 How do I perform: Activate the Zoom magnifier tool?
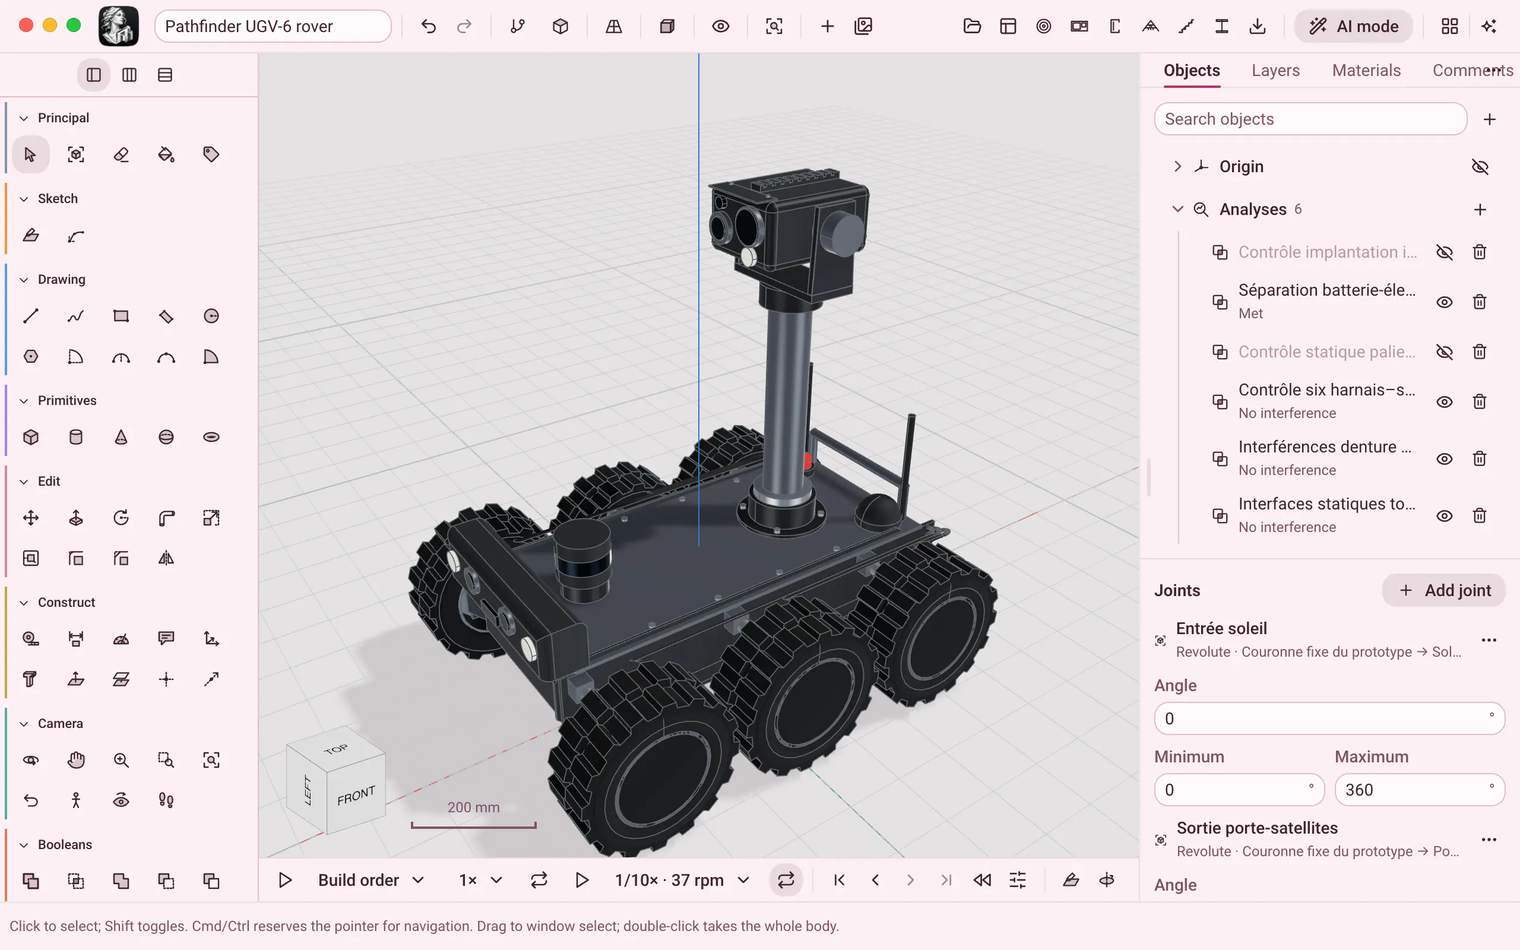[x=121, y=760]
